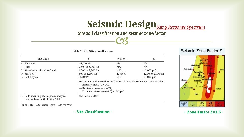Select row 'D. Stiff soil'

pos(92,74)
